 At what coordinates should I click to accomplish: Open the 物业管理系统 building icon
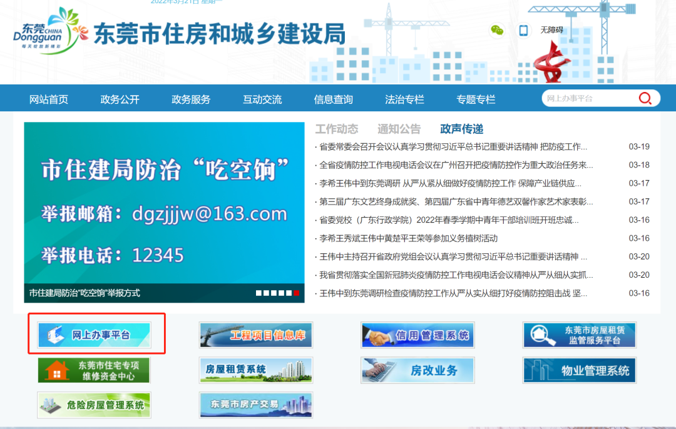(579, 370)
